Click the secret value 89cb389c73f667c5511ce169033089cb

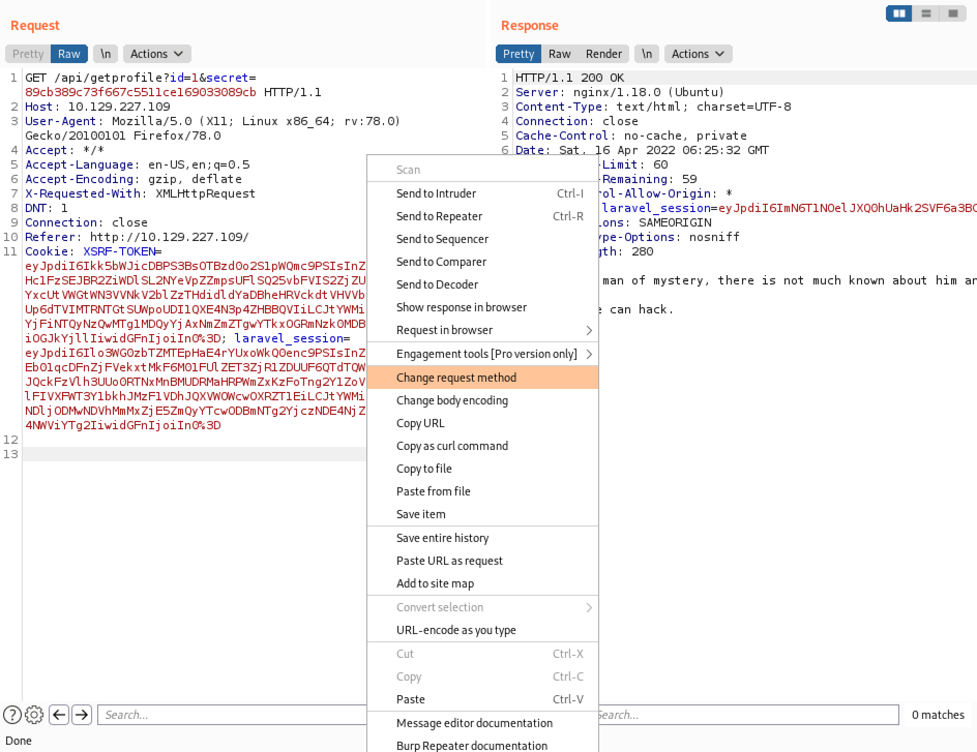tap(140, 92)
